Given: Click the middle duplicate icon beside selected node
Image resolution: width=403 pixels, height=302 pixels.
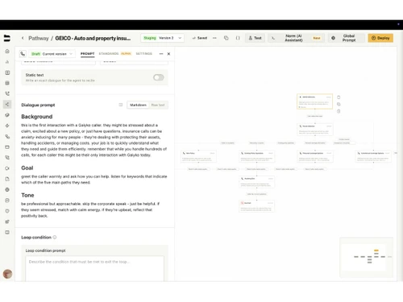Looking at the screenshot, I should pyautogui.click(x=339, y=104).
